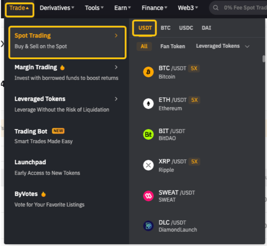Click the Bitcoin coin icon

click(x=148, y=72)
